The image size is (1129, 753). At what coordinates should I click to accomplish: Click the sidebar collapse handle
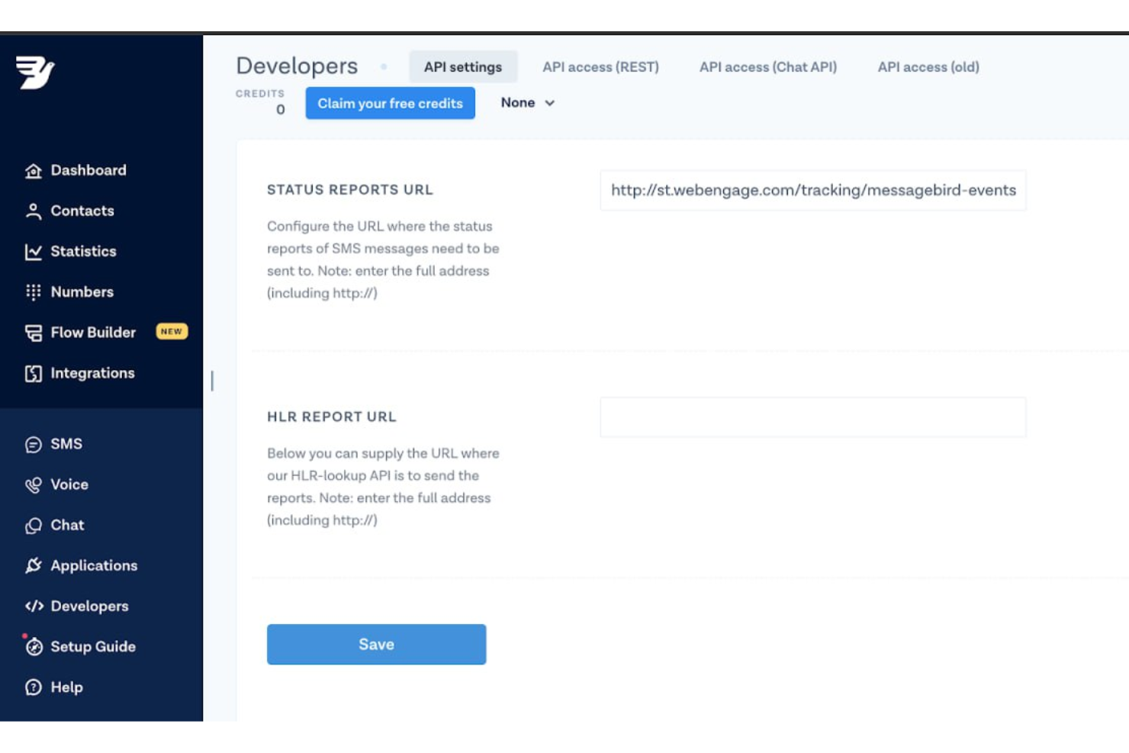click(212, 380)
